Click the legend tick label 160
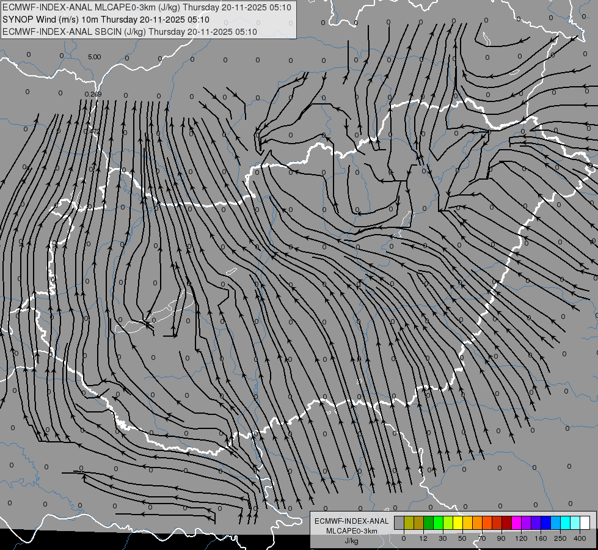 click(541, 538)
